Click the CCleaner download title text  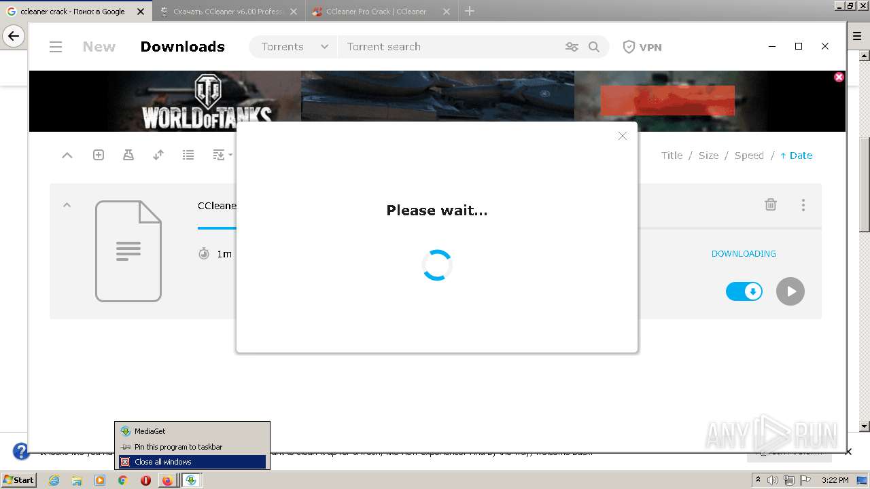[x=217, y=206]
